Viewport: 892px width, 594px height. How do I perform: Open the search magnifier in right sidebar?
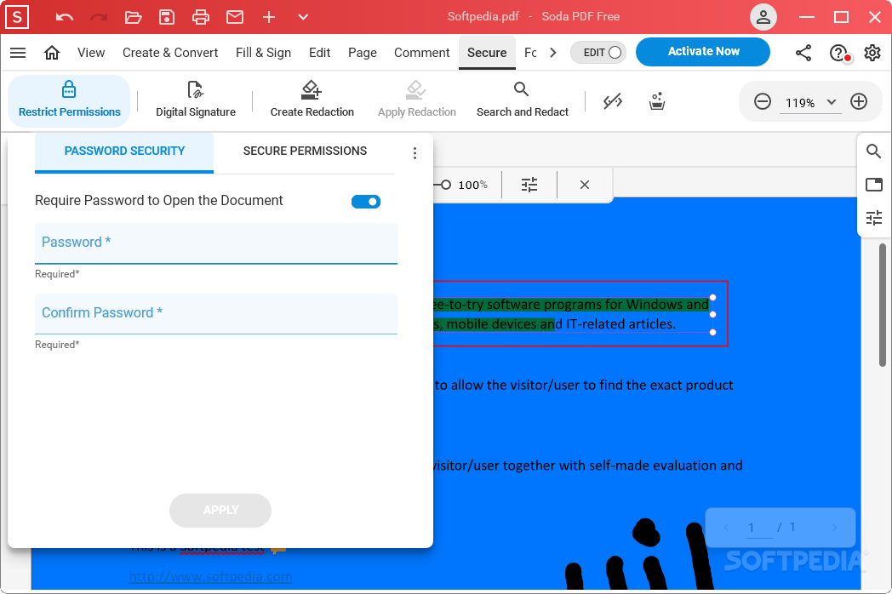click(873, 151)
